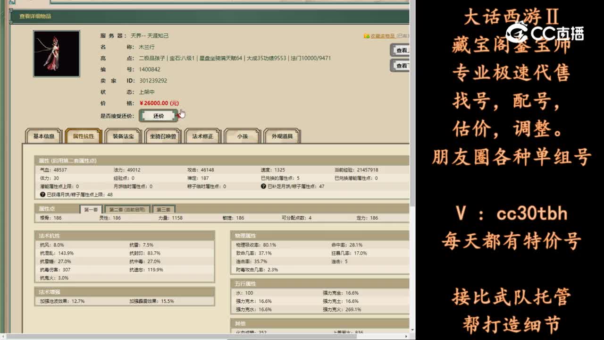This screenshot has height=340, width=604.
Task: Open the 外观道具 tab
Action: click(x=282, y=136)
